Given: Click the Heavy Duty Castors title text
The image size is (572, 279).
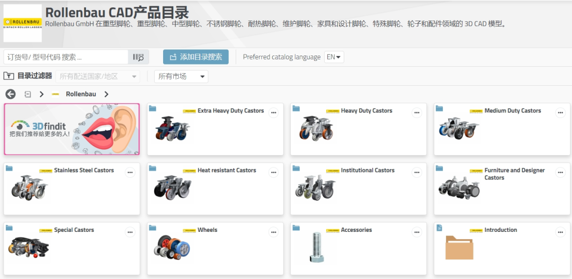Looking at the screenshot, I should click(367, 111).
